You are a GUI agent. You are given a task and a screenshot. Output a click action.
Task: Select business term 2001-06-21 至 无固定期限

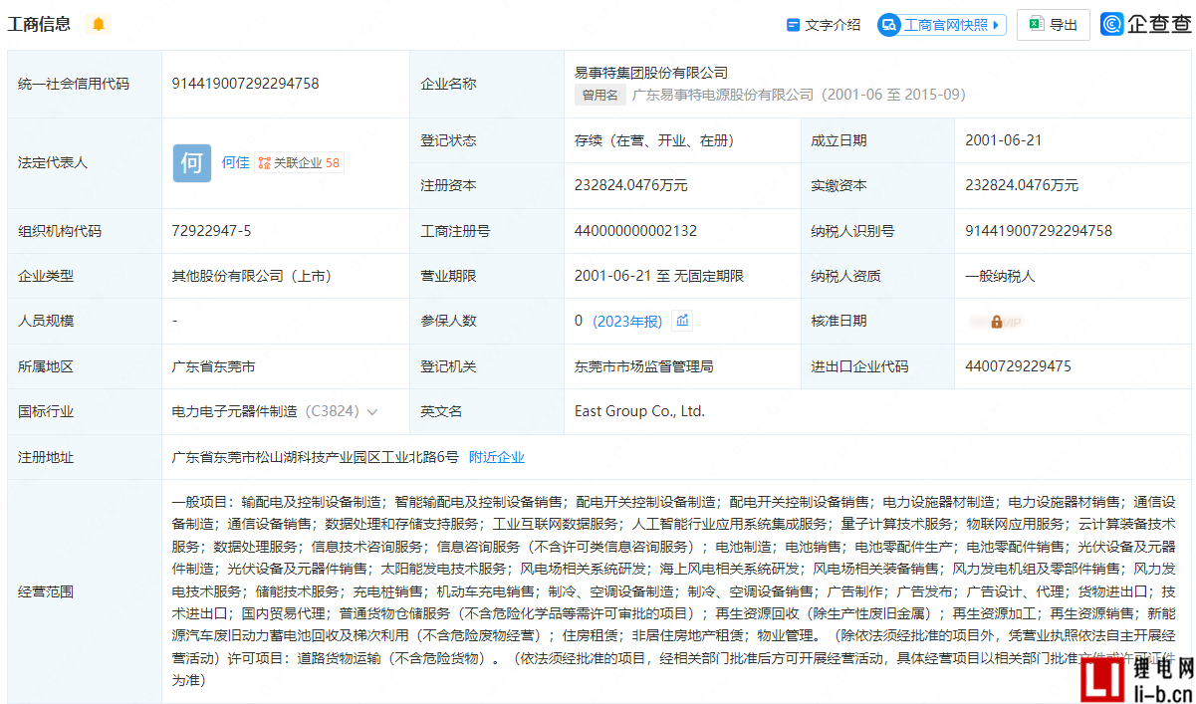pyautogui.click(x=659, y=276)
